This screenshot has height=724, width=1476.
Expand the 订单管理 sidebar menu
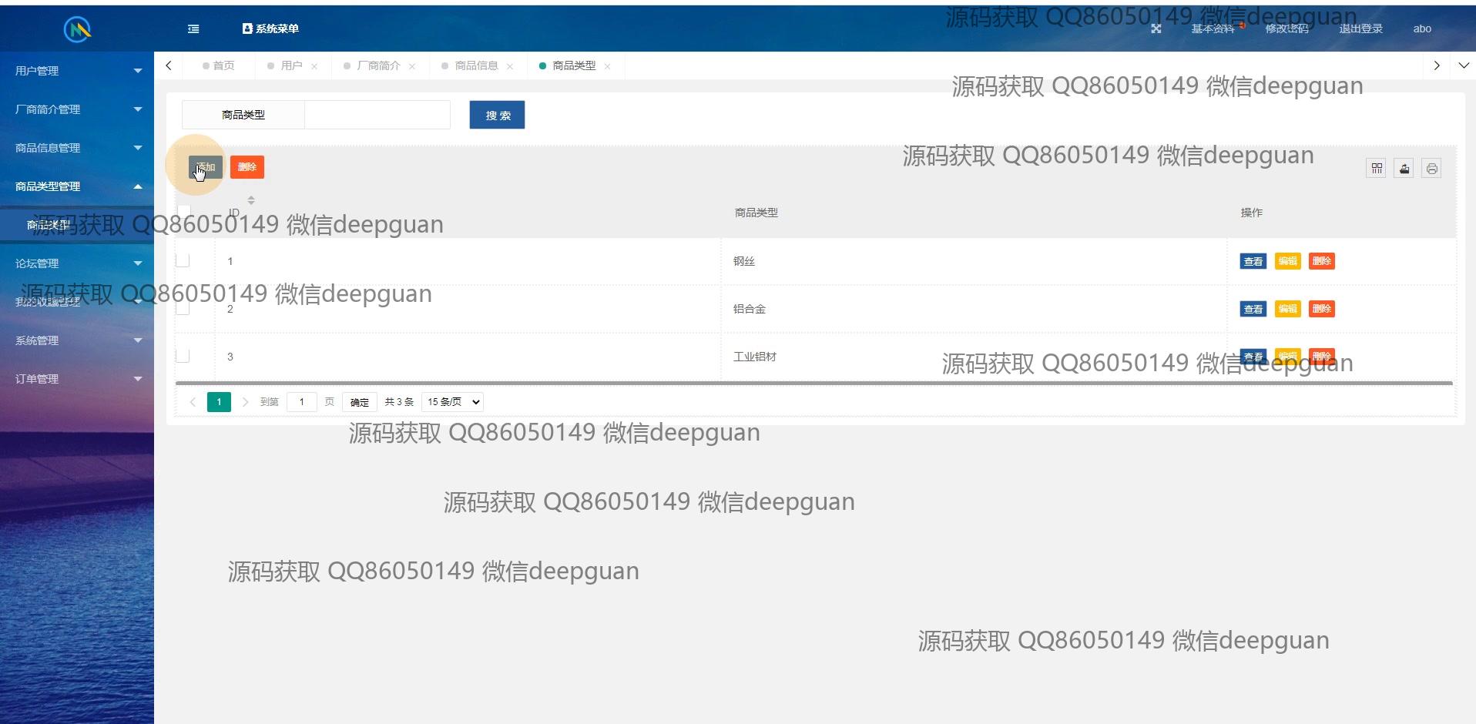(77, 379)
